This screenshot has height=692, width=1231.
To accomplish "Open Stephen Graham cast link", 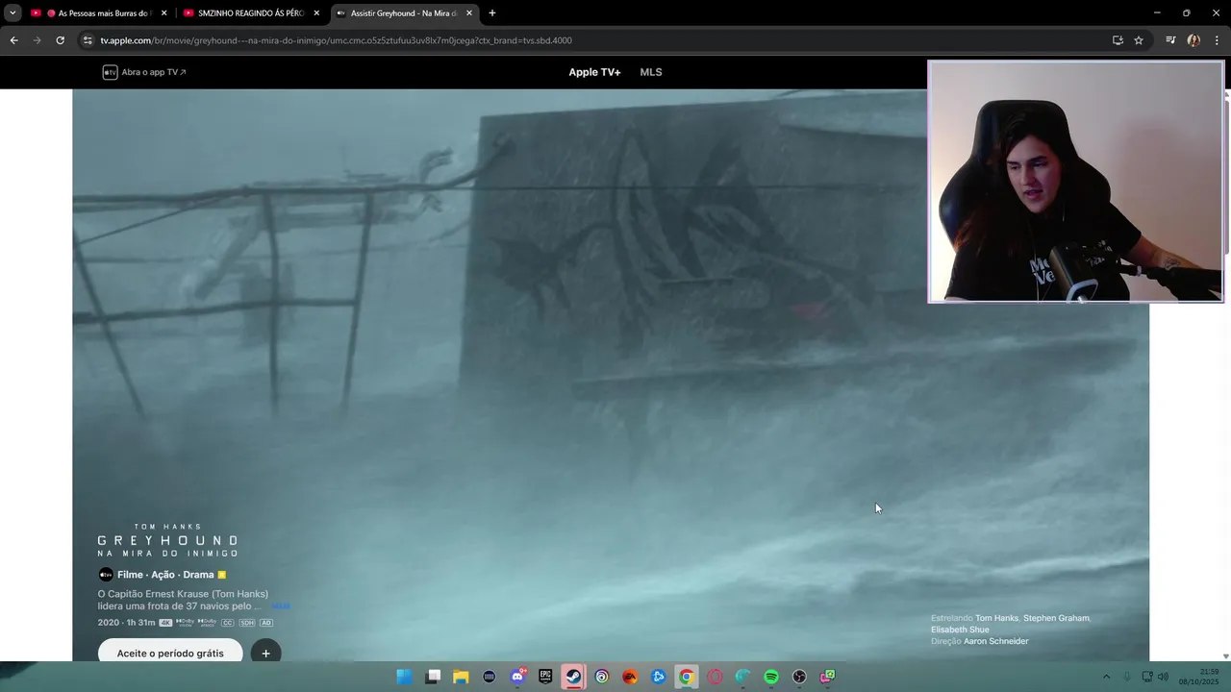I will point(1056,618).
